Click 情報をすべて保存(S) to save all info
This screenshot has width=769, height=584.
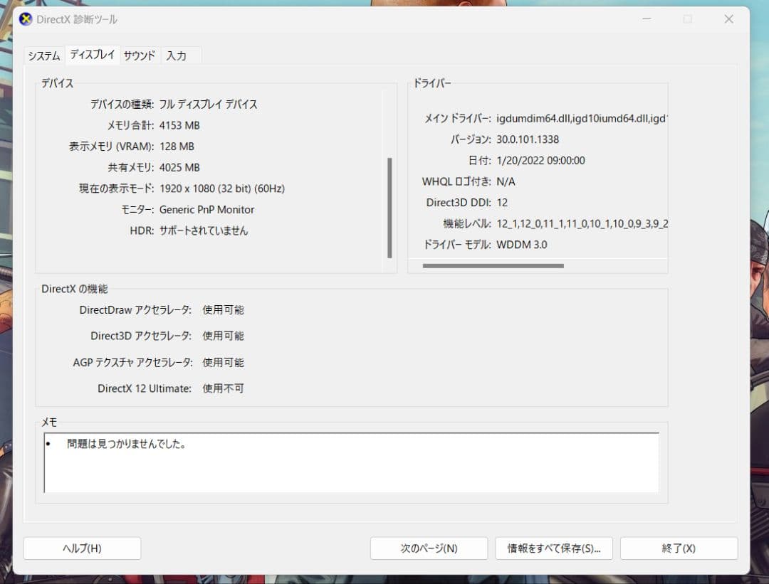(x=554, y=548)
